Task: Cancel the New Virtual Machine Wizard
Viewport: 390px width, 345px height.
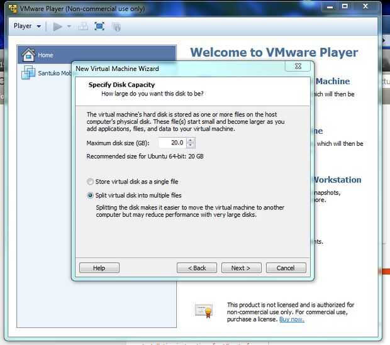Action: [286, 268]
